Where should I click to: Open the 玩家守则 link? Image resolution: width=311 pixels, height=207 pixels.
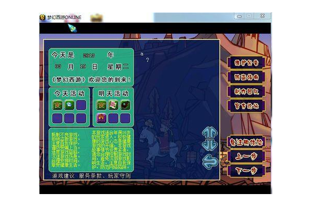[119, 176]
